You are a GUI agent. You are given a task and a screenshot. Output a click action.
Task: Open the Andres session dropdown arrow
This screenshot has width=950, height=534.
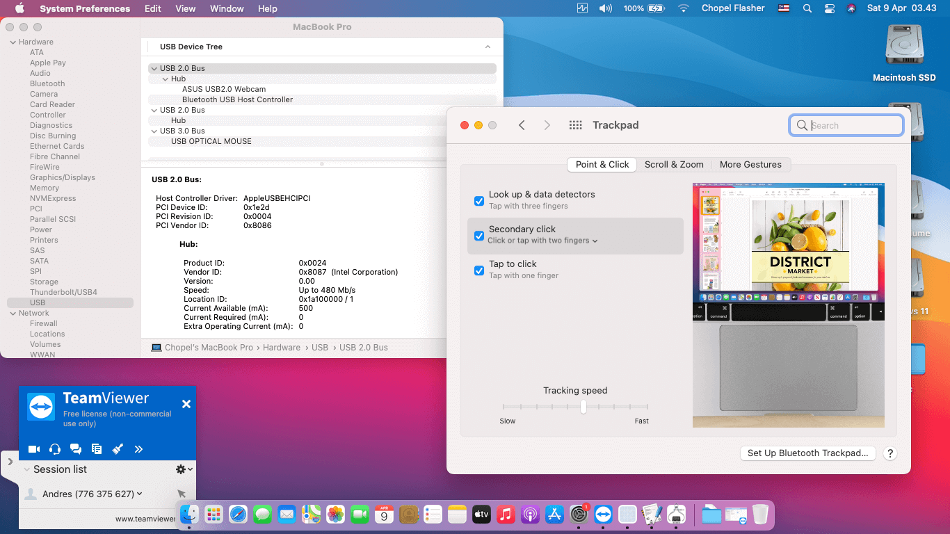tap(140, 494)
